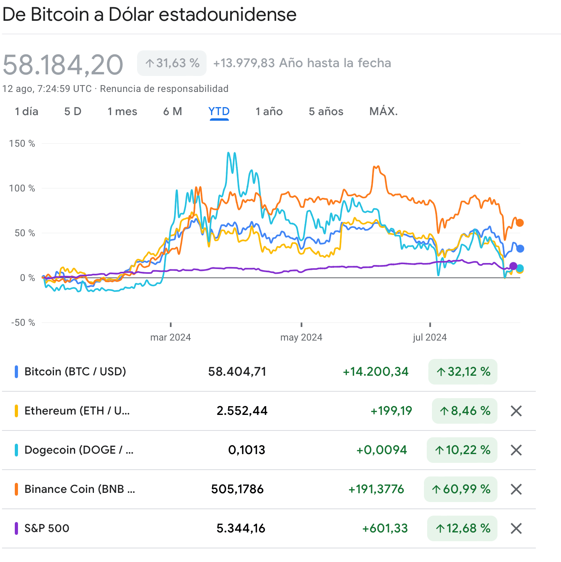Click the yellow Ethereum color marker
561x562 pixels.
[x=16, y=411]
